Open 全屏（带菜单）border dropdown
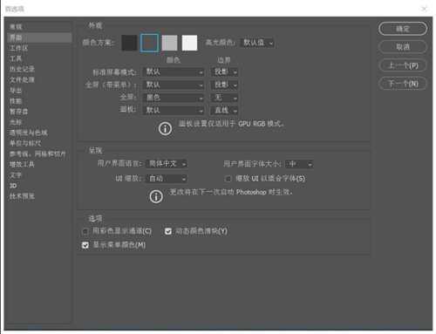Viewport: 436px width, 334px height. coord(224,85)
